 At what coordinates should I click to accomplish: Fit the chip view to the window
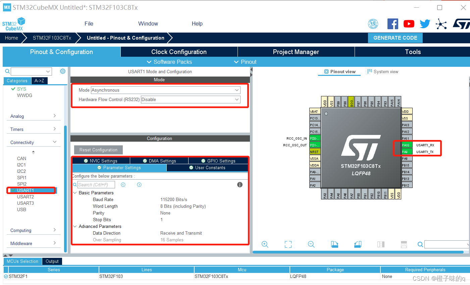288,244
